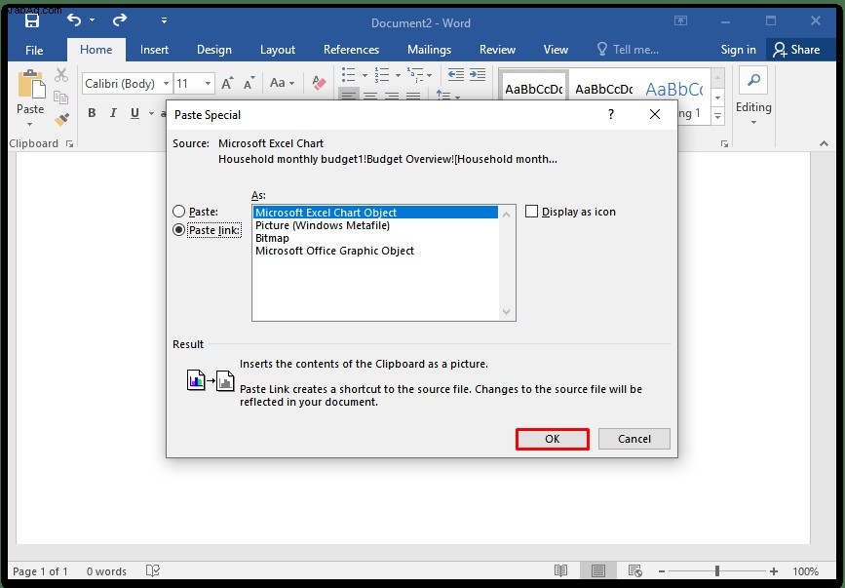Align text left
Image resolution: width=845 pixels, height=588 pixels.
pyautogui.click(x=349, y=96)
